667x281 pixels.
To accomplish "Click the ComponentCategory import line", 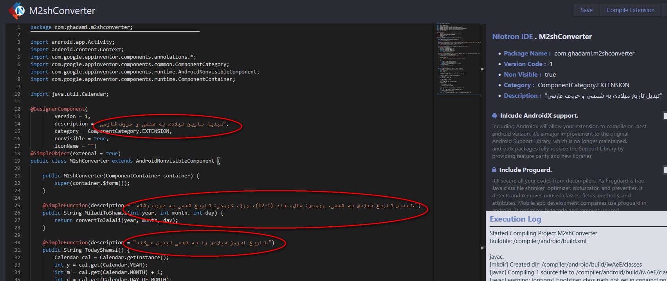I will (x=130, y=64).
